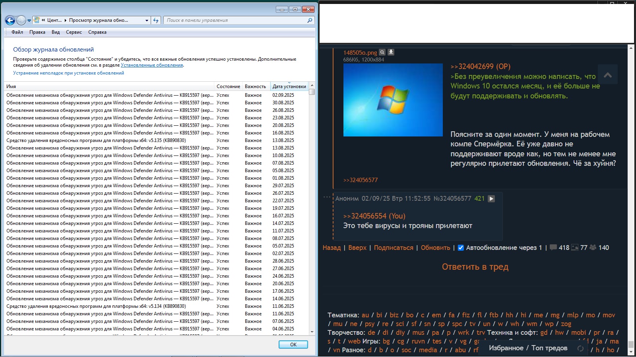Open Избранное in the bottom bar

tap(506, 348)
